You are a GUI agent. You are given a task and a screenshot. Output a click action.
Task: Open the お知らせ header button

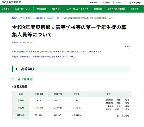119,3
